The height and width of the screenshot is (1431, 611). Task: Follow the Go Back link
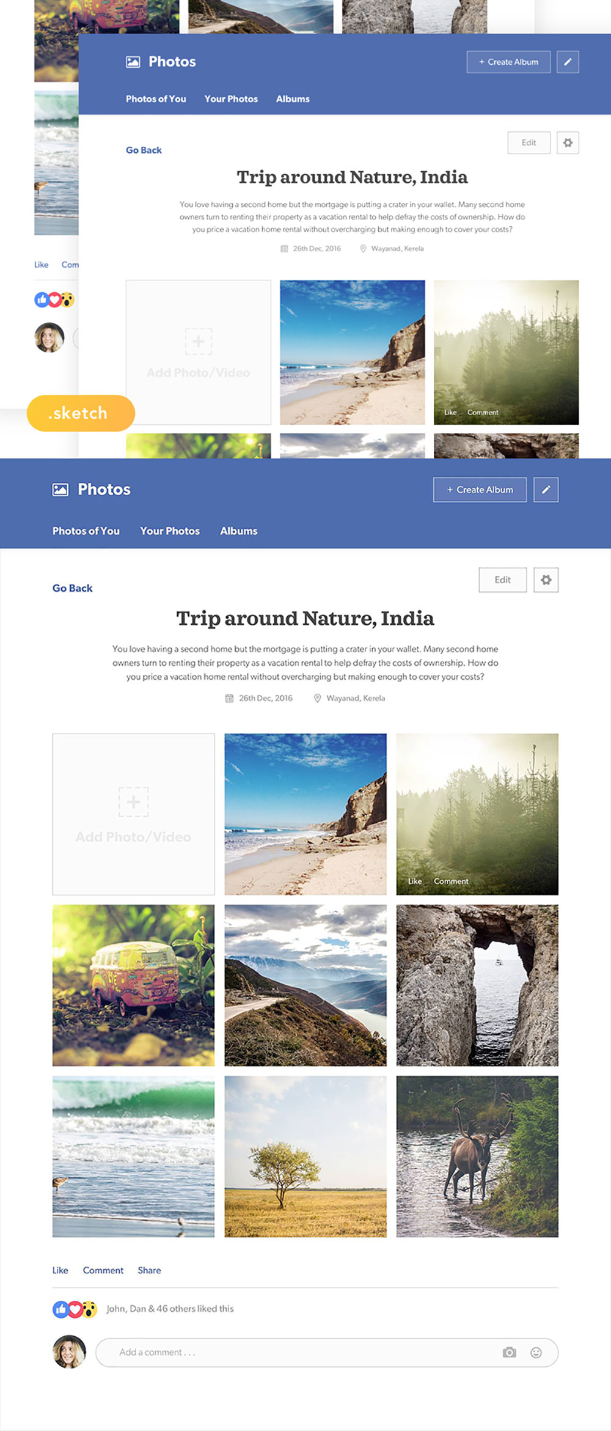pyautogui.click(x=73, y=588)
